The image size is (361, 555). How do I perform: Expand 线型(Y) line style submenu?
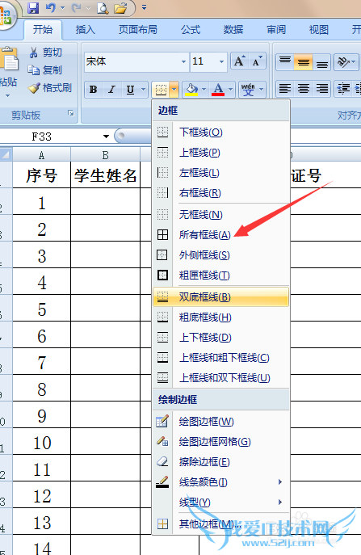point(221,502)
